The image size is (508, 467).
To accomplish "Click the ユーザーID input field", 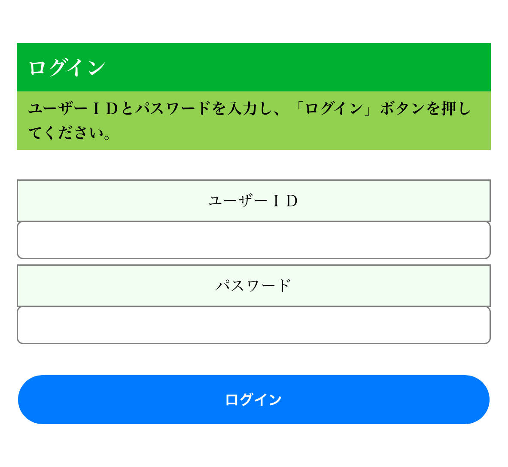I will point(253,240).
